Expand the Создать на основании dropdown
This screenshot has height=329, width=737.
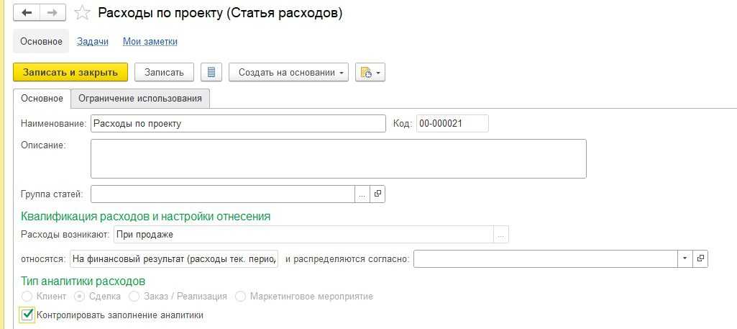tap(288, 72)
